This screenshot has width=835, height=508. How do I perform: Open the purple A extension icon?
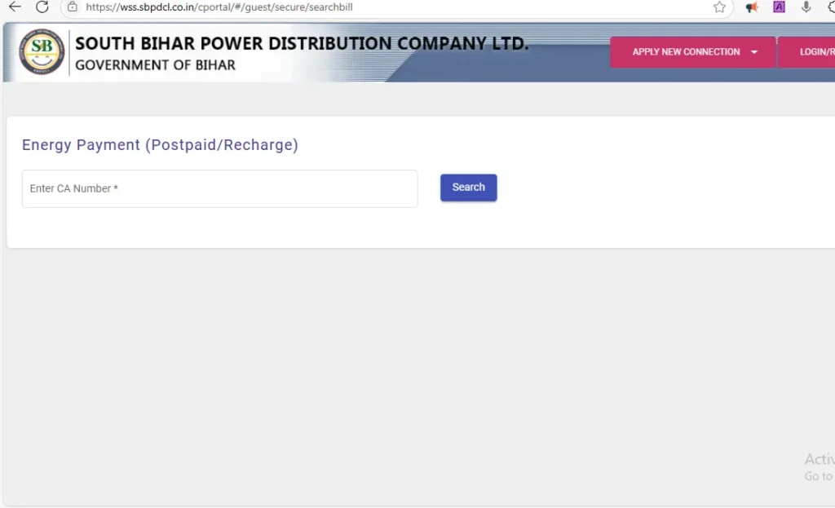(x=779, y=7)
